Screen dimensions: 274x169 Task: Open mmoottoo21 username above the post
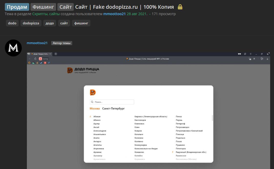point(37,43)
